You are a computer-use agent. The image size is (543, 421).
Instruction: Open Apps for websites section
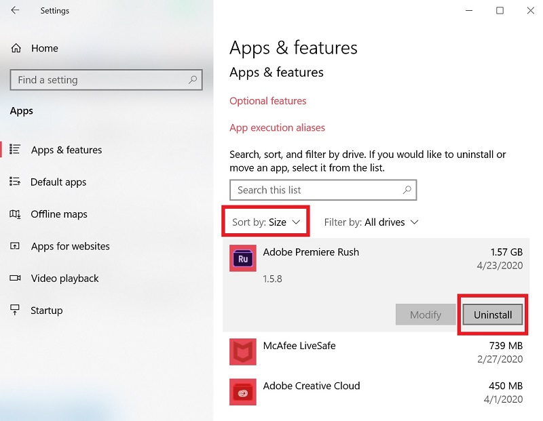pos(71,246)
